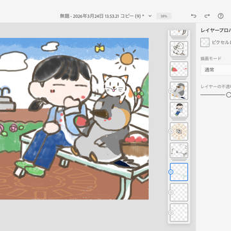The image size is (231, 231).
Task: Click the undo arrow icon
Action: (194, 16)
